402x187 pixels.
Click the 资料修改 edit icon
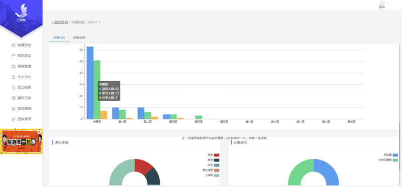14,119
